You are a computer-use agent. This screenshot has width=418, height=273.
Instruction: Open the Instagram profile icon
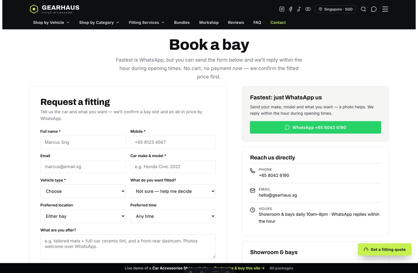pos(282,9)
